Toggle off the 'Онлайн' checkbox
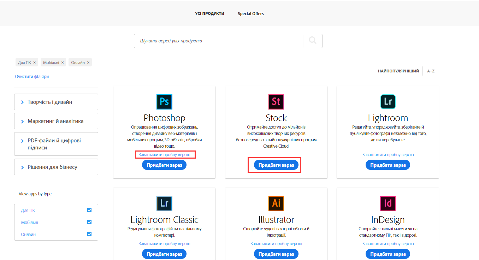 point(89,234)
